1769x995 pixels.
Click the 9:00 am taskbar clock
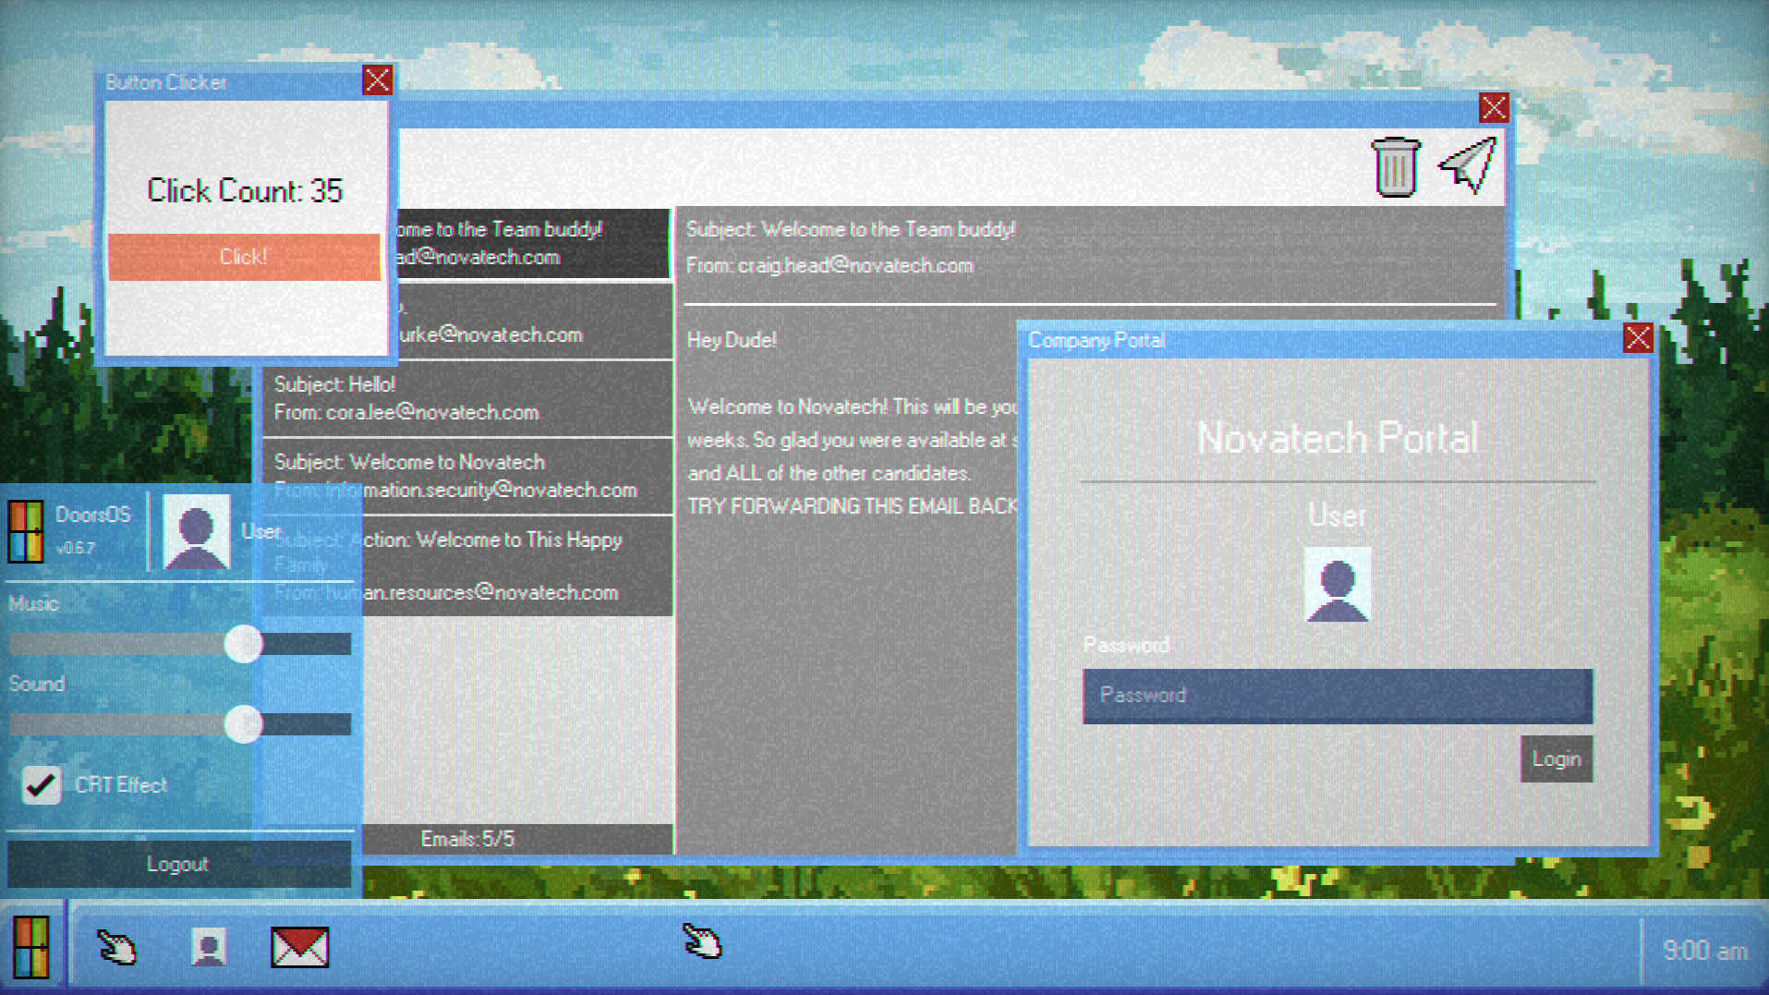click(1705, 950)
